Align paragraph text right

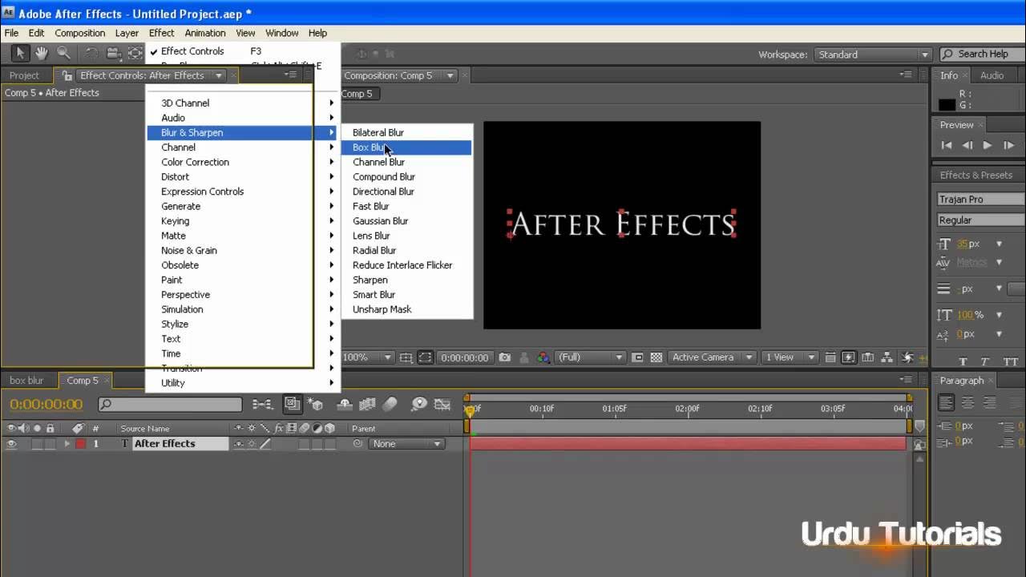[x=990, y=403]
